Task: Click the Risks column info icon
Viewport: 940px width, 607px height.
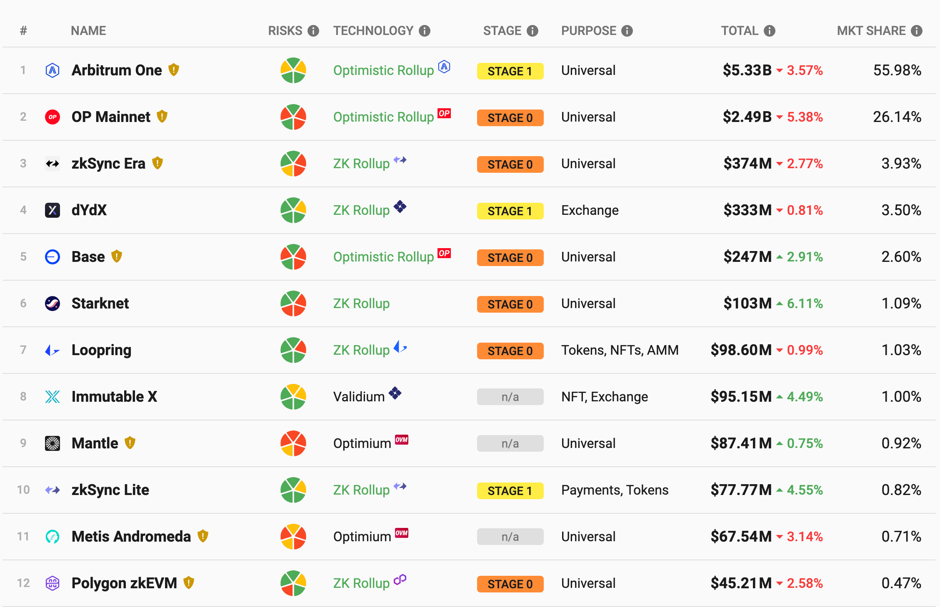Action: pyautogui.click(x=313, y=31)
